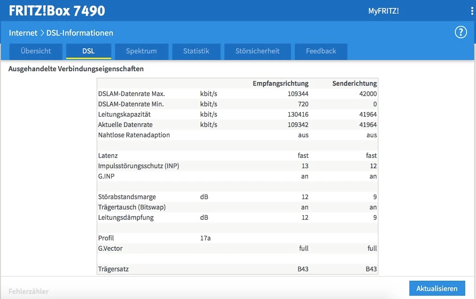Click the Nahtlose Ratenadaption receive value aus
Viewport: 476px width, 299px height.
(x=303, y=135)
